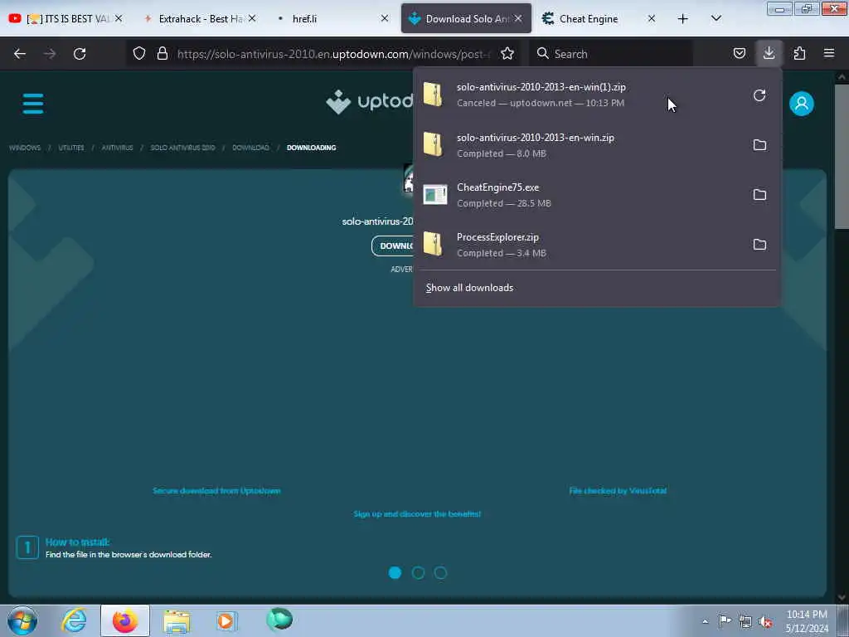Retry the canceled solo-antivirus download

pyautogui.click(x=759, y=95)
